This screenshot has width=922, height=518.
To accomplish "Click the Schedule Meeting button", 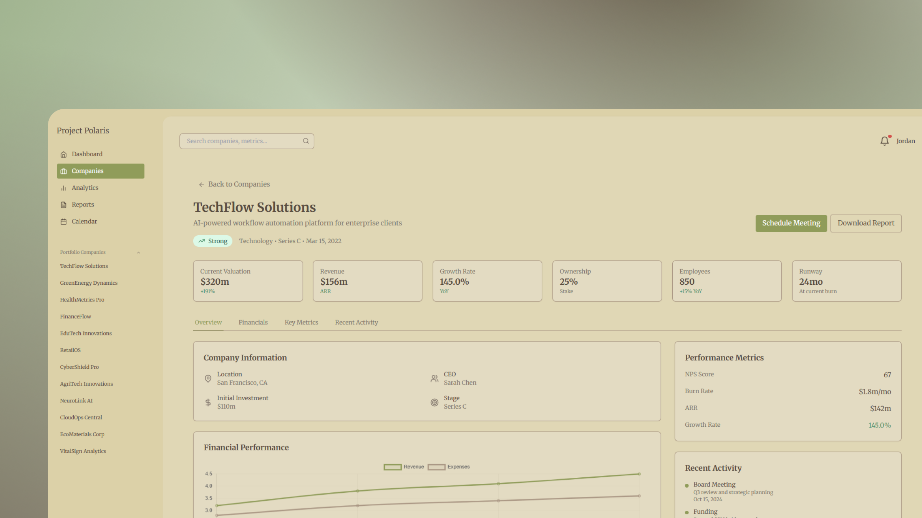I will click(x=791, y=223).
